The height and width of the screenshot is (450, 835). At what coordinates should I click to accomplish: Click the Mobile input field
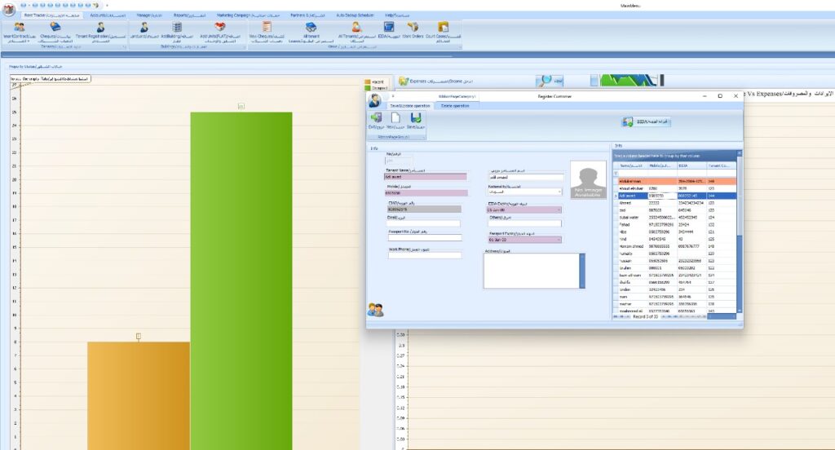pos(426,192)
